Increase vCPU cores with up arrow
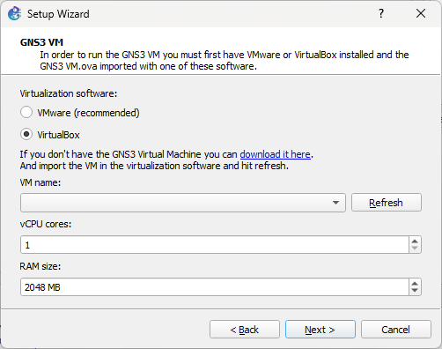 (x=415, y=241)
